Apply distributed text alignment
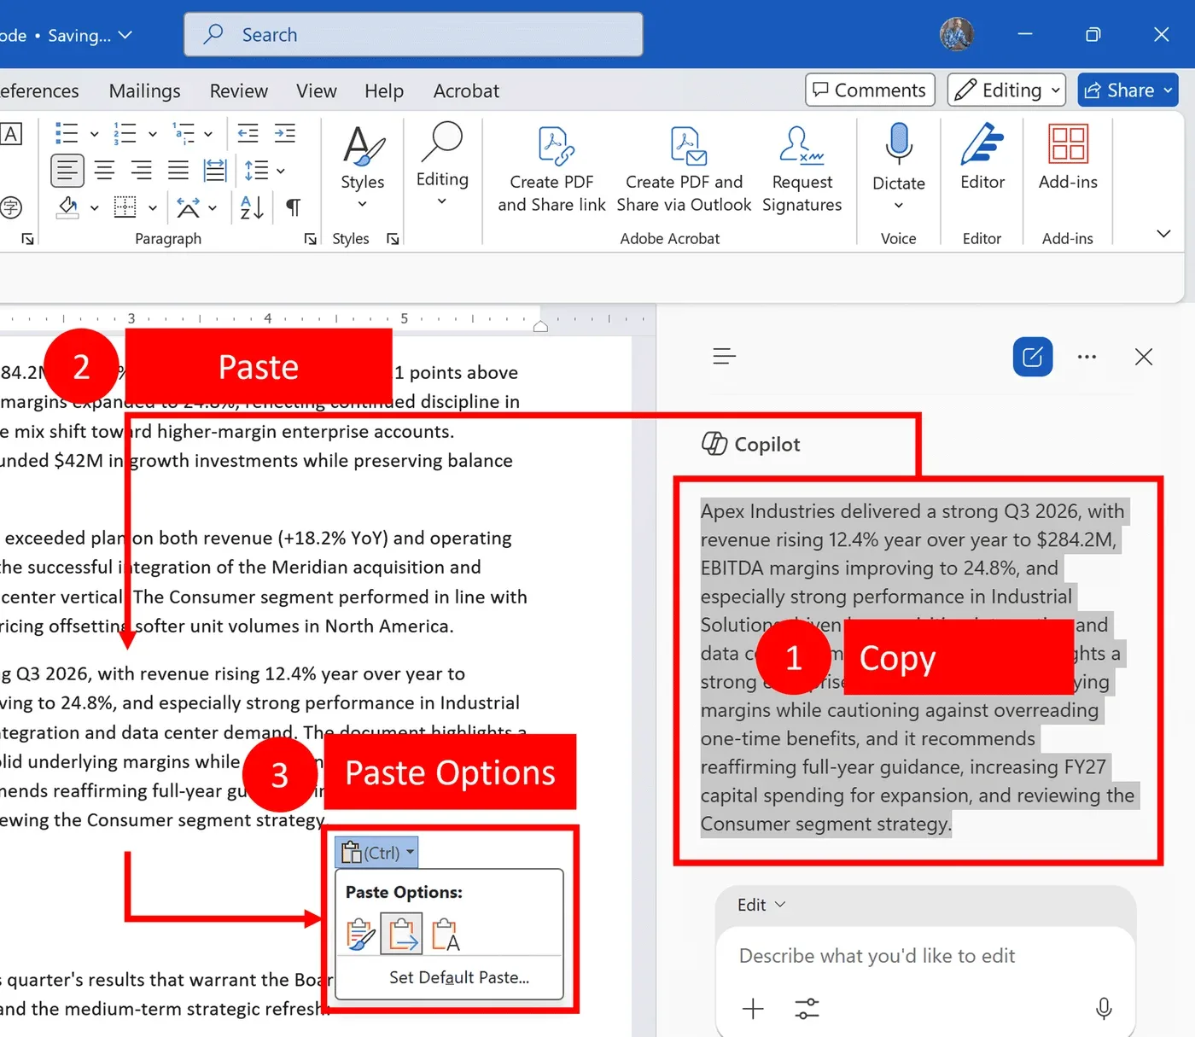The height and width of the screenshot is (1037, 1195). tap(215, 171)
